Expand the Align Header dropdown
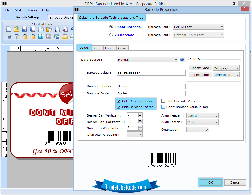Screen dimensions: 252x195 [x=202, y=116]
